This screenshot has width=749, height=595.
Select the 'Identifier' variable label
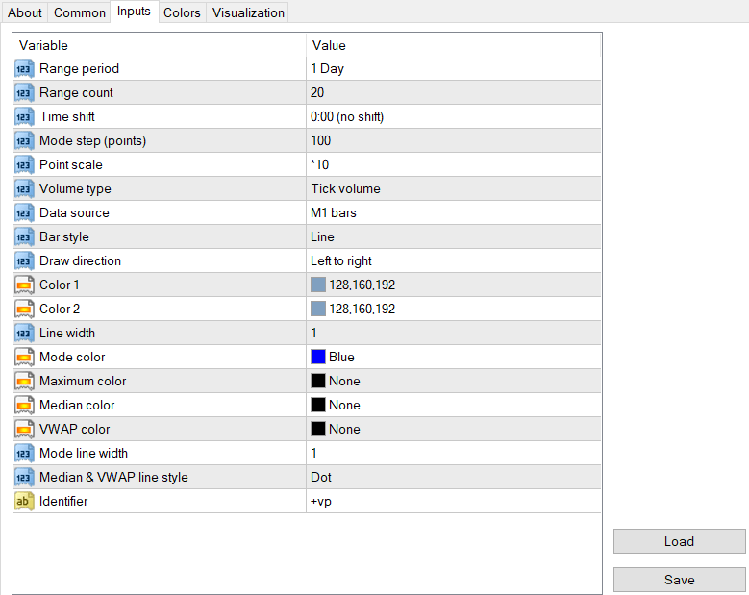point(63,502)
